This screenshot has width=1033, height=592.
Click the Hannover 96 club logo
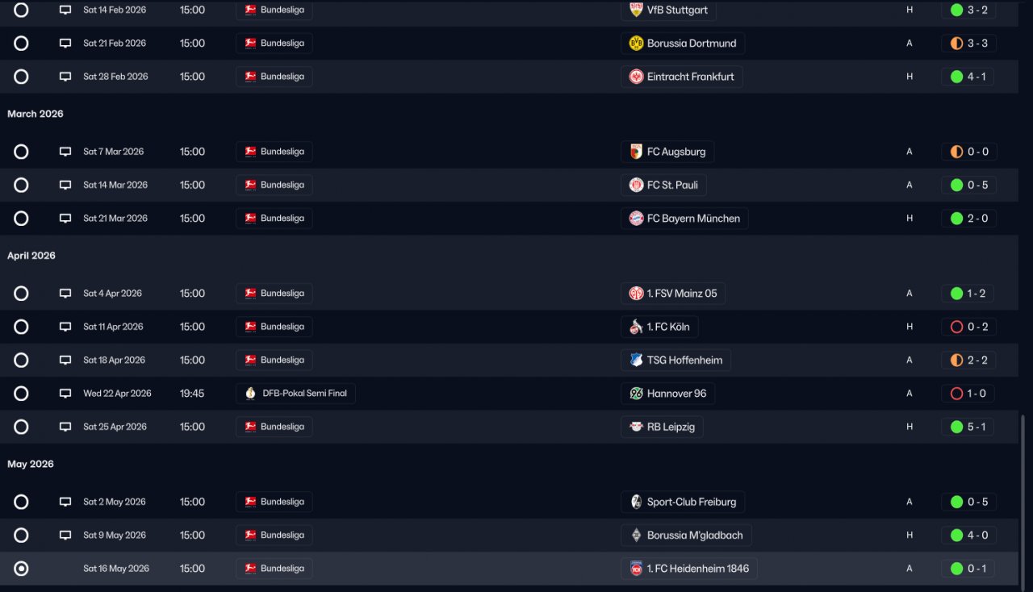coord(636,394)
